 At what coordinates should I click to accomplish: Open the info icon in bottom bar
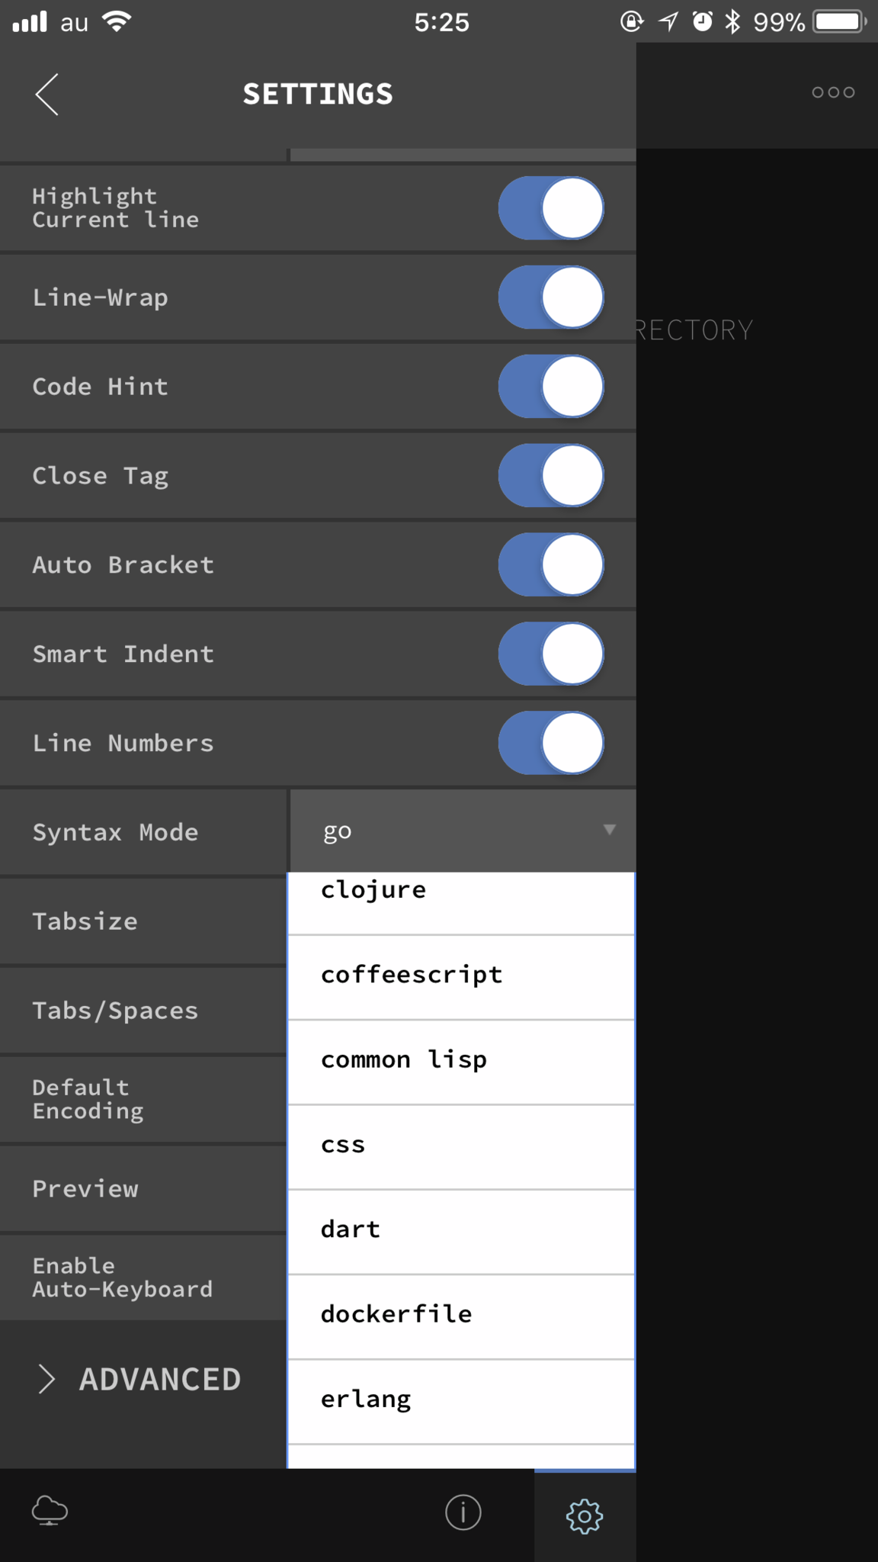pyautogui.click(x=463, y=1512)
